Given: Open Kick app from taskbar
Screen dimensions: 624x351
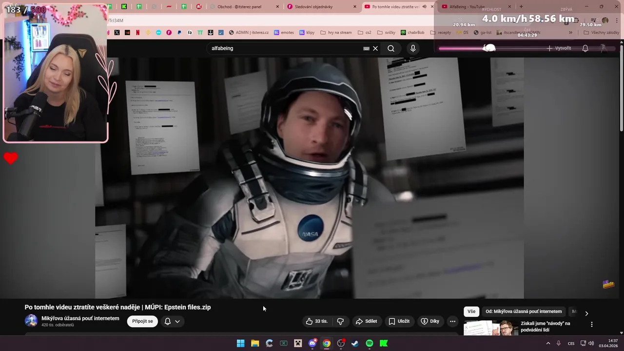Looking at the screenshot, I should [x=384, y=343].
